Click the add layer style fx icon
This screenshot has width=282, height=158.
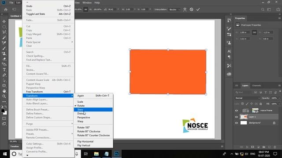point(247,147)
